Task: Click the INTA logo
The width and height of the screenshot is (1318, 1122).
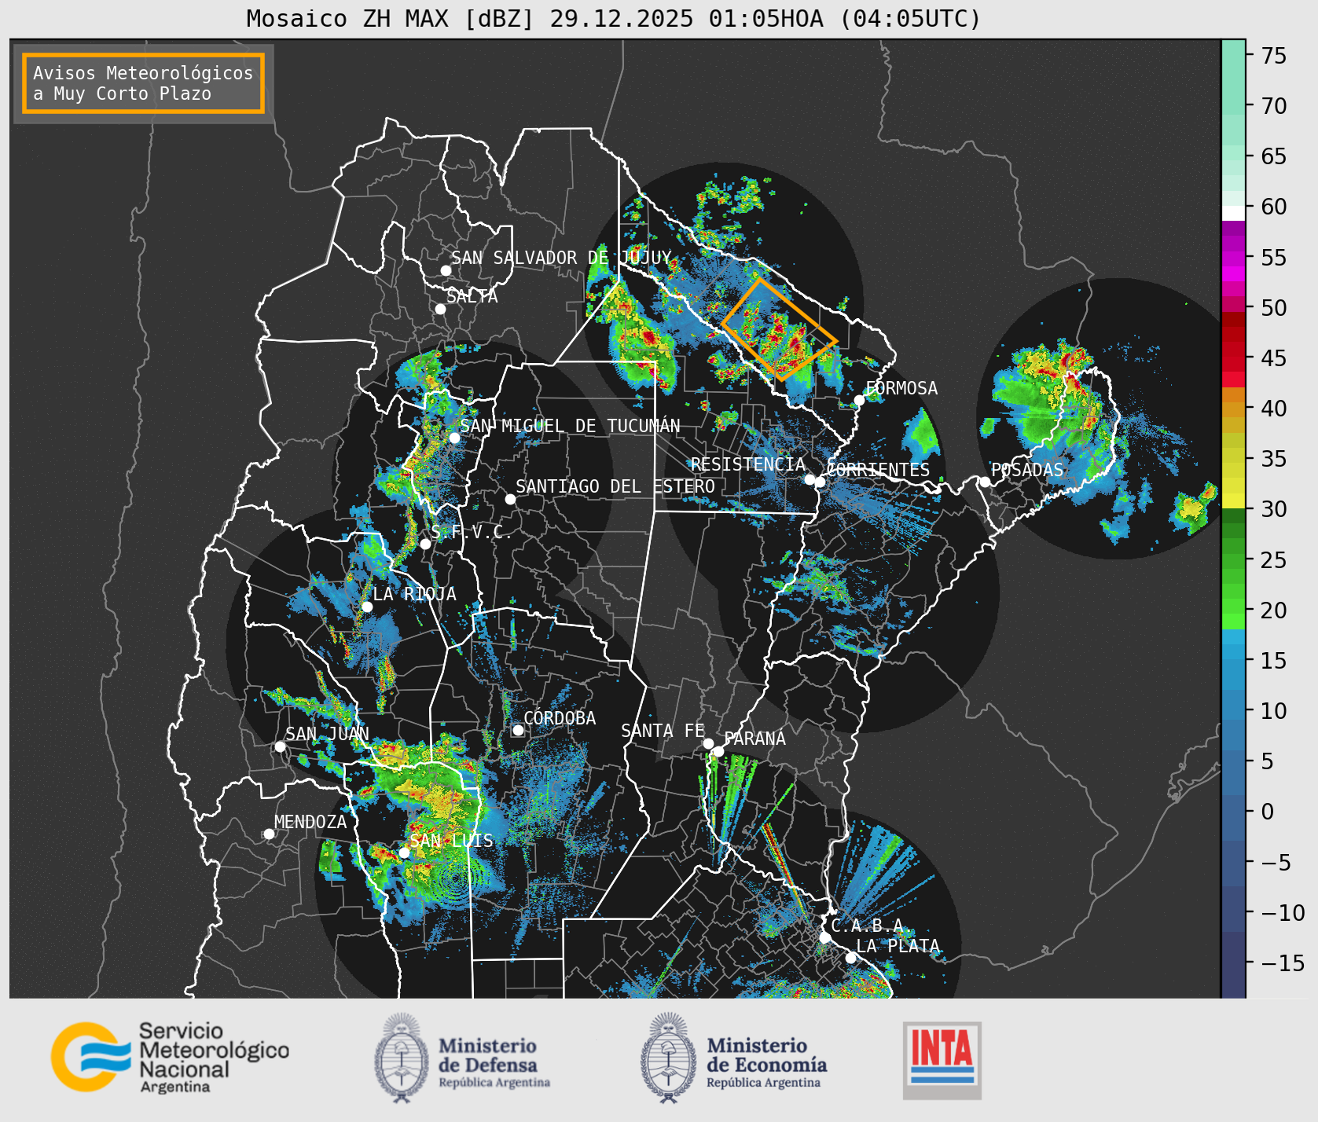Action: point(942,1060)
